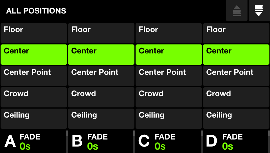270x153 pixels.
Task: Toggle the Center position for group A
Action: (34, 55)
